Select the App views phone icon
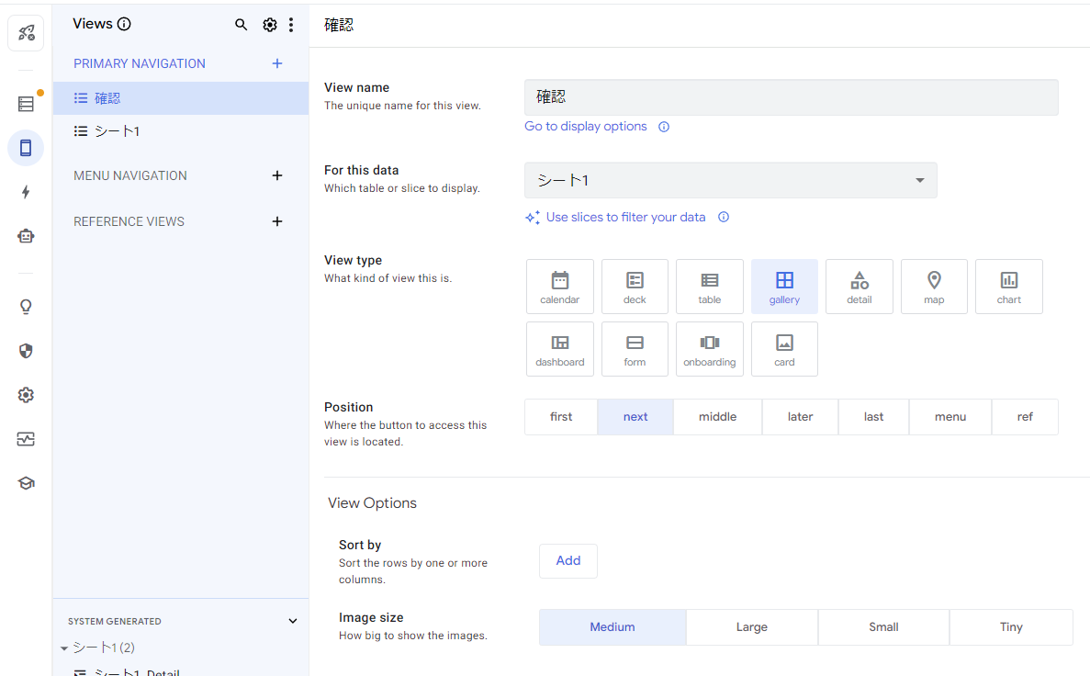This screenshot has width=1090, height=676. [x=25, y=147]
